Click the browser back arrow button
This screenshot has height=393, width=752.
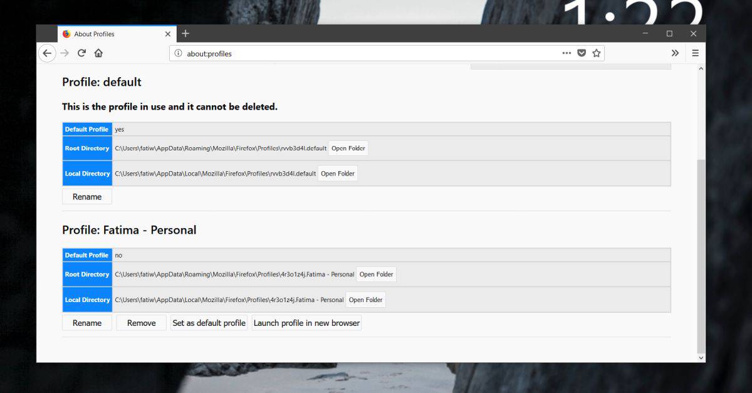click(x=47, y=53)
